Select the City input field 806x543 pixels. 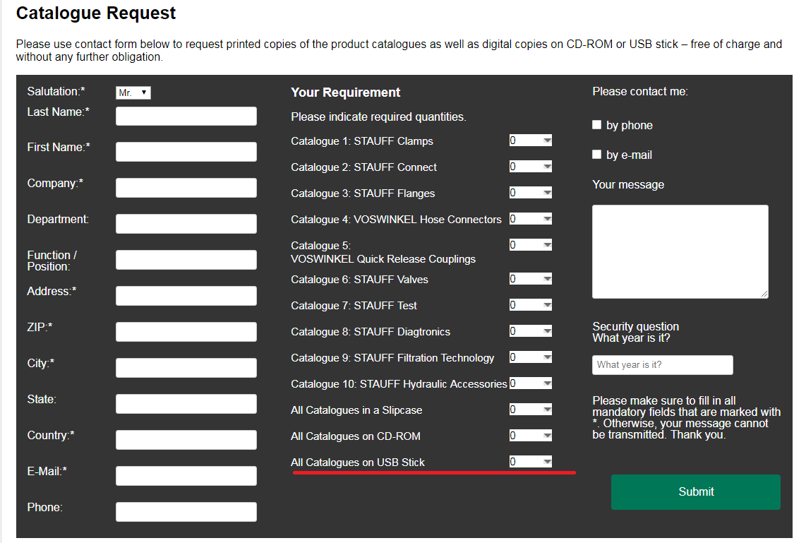[186, 368]
